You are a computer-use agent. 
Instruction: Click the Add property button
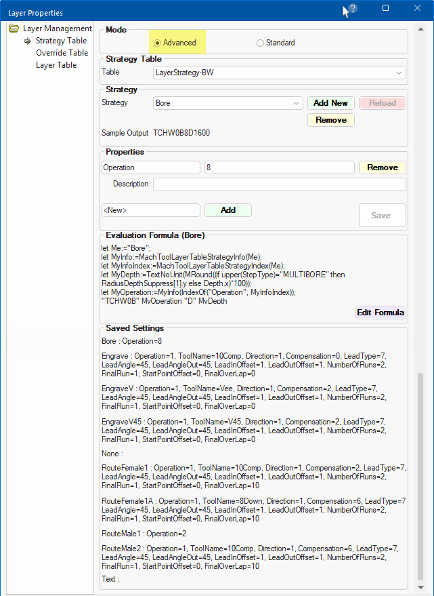[227, 210]
